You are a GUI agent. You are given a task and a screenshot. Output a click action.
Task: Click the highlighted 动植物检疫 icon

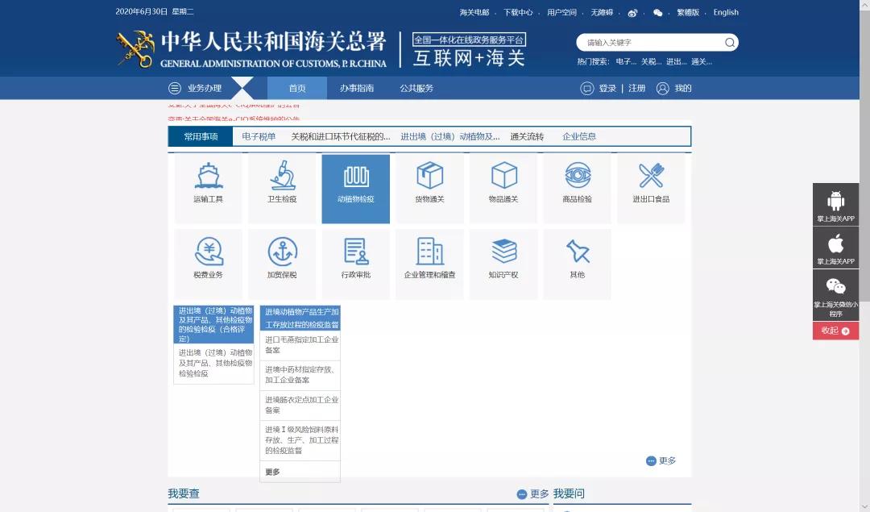(x=356, y=188)
